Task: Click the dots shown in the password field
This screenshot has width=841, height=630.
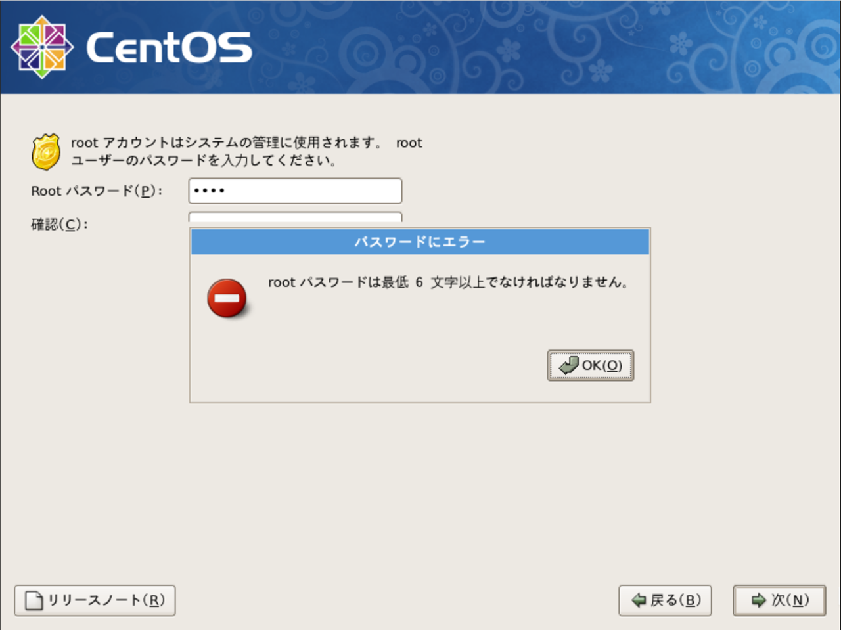Action: pos(208,191)
